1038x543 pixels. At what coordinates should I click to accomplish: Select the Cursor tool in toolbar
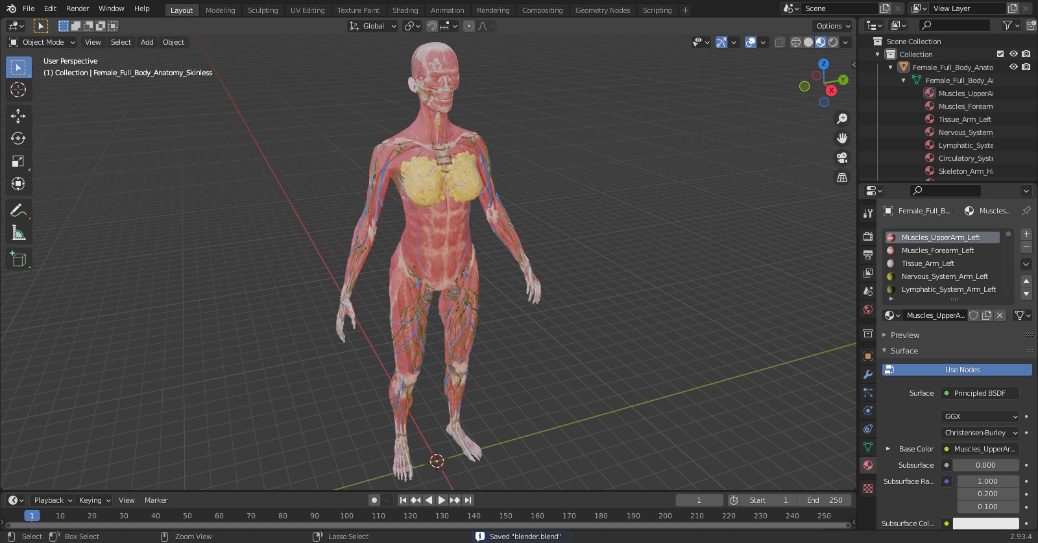point(18,90)
